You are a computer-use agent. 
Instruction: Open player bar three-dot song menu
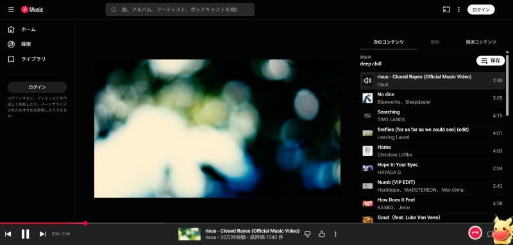pyautogui.click(x=335, y=234)
